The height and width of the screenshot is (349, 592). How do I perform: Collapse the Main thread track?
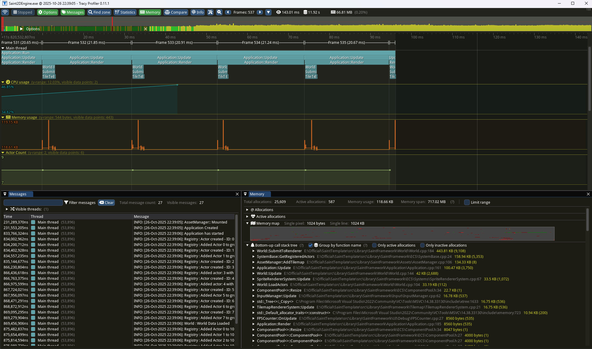coord(3,48)
